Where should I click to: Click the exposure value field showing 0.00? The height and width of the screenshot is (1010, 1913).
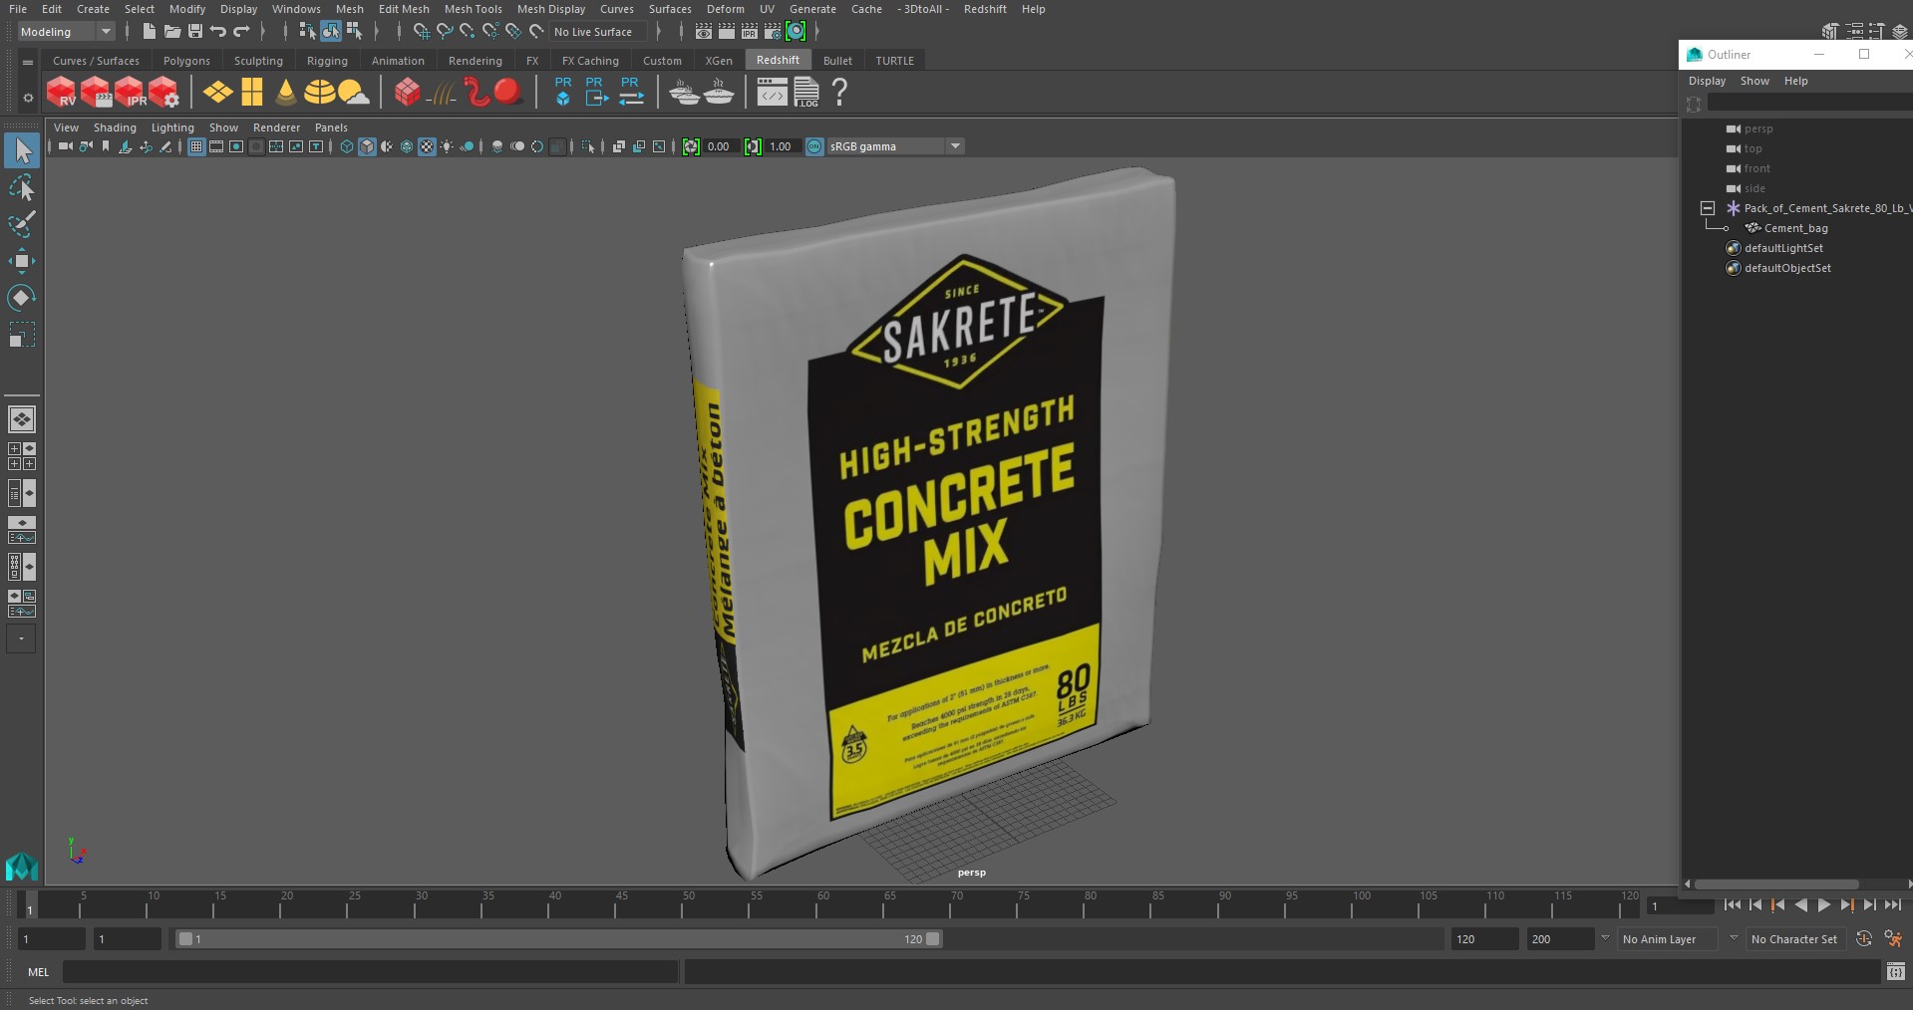tap(720, 146)
